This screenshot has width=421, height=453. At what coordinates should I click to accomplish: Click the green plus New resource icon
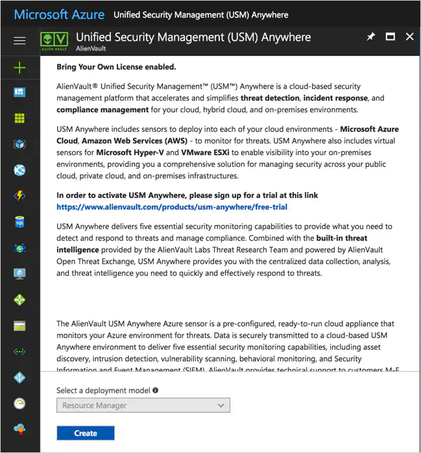tap(19, 67)
